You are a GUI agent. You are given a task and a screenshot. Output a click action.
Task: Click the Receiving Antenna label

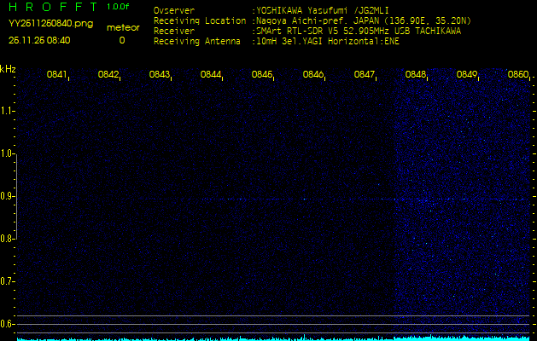click(x=197, y=42)
